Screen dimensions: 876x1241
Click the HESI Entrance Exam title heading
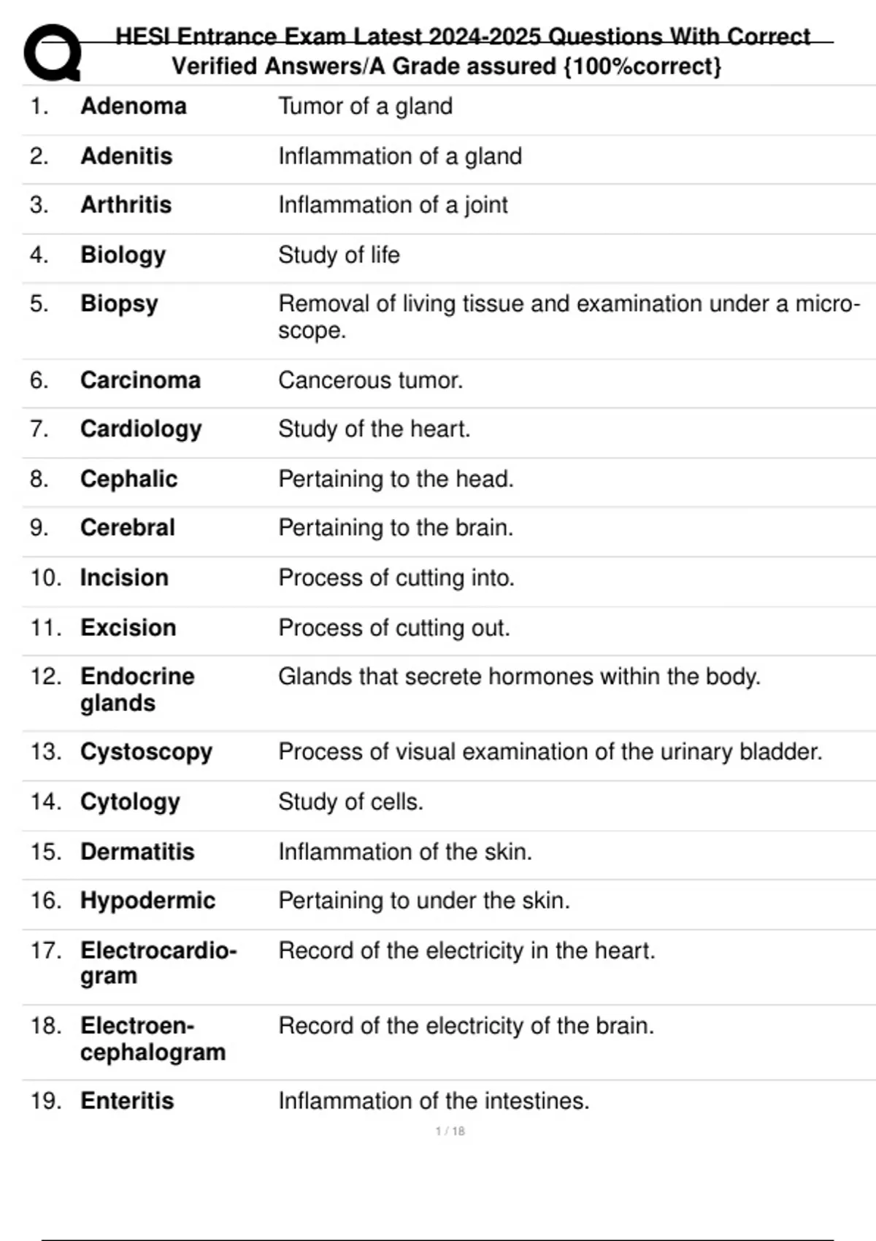click(463, 36)
